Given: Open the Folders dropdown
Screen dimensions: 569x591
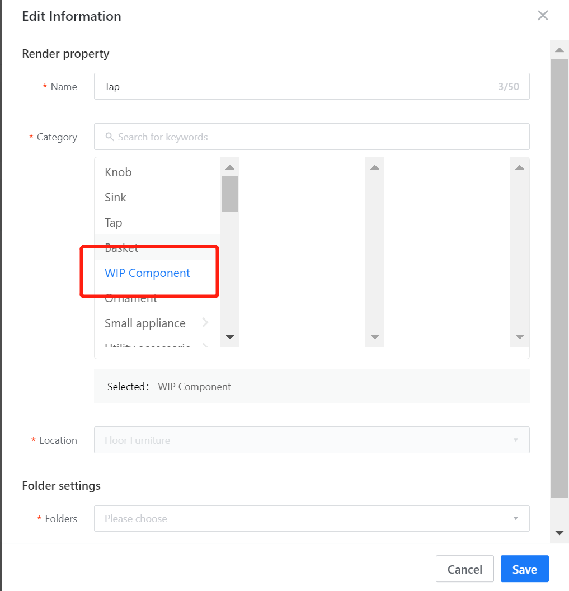Looking at the screenshot, I should [312, 519].
